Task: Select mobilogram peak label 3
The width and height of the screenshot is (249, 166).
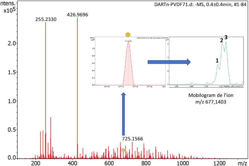Action: pyautogui.click(x=226, y=37)
